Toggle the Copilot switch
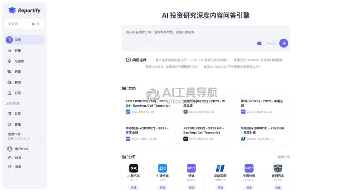 (x=261, y=43)
